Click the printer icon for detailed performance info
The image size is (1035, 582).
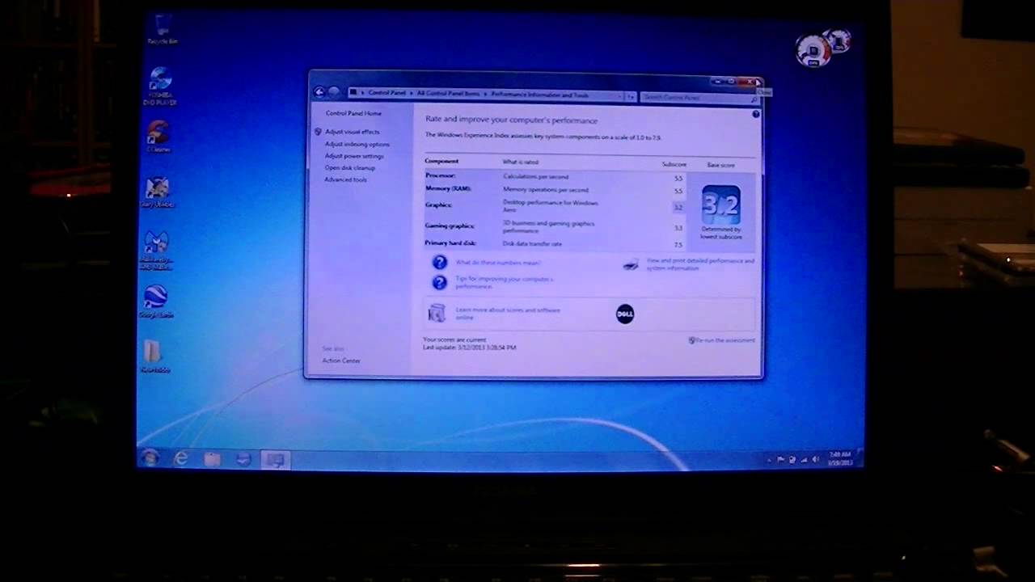click(631, 264)
